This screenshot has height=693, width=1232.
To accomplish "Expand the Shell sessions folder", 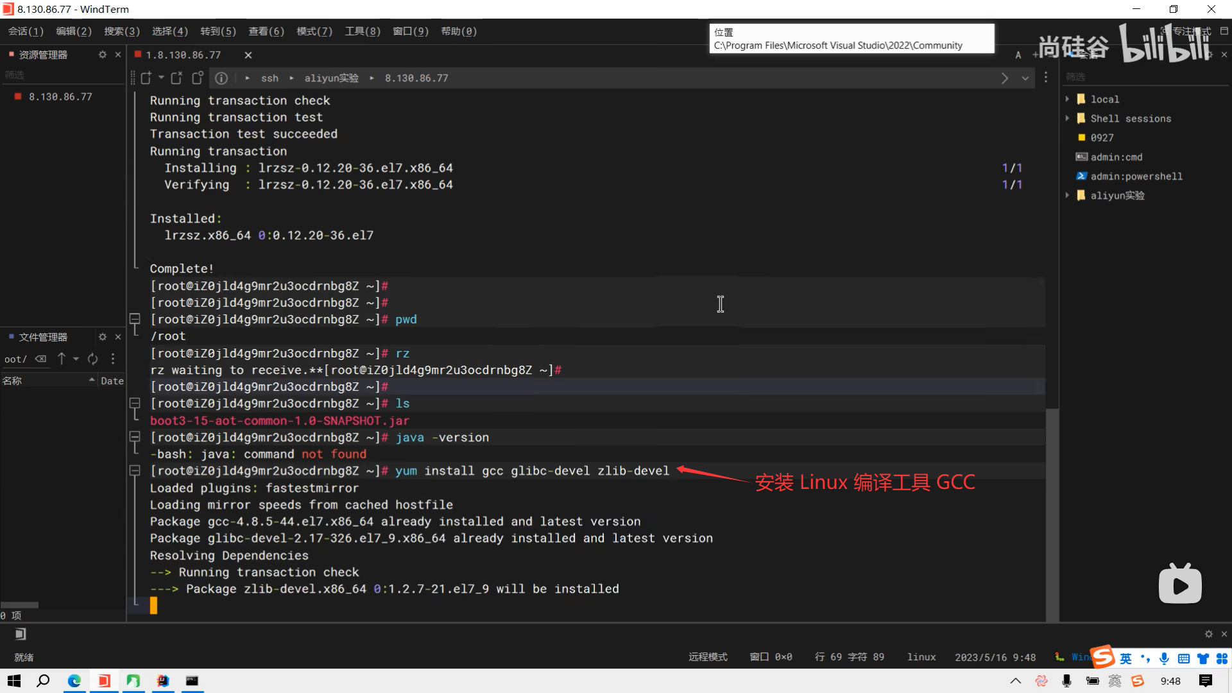I will click(1067, 118).
